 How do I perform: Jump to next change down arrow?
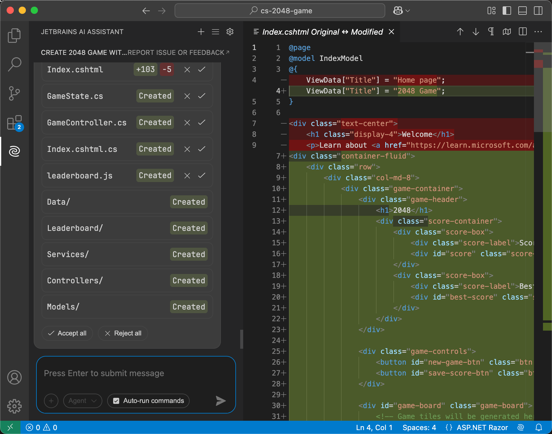click(x=476, y=32)
